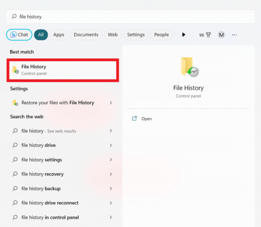This screenshot has width=261, height=227.
Task: Expand chevron for "file history in control panel"
Action: (x=111, y=217)
